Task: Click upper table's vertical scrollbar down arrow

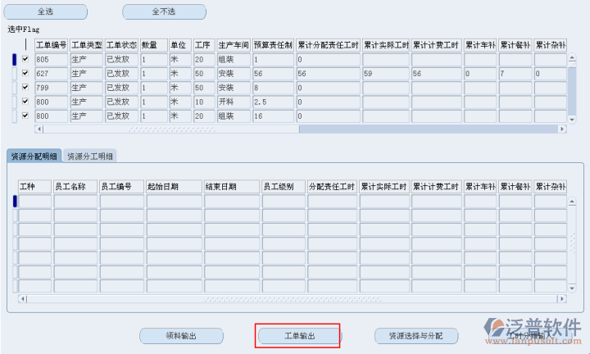Action: pos(572,120)
